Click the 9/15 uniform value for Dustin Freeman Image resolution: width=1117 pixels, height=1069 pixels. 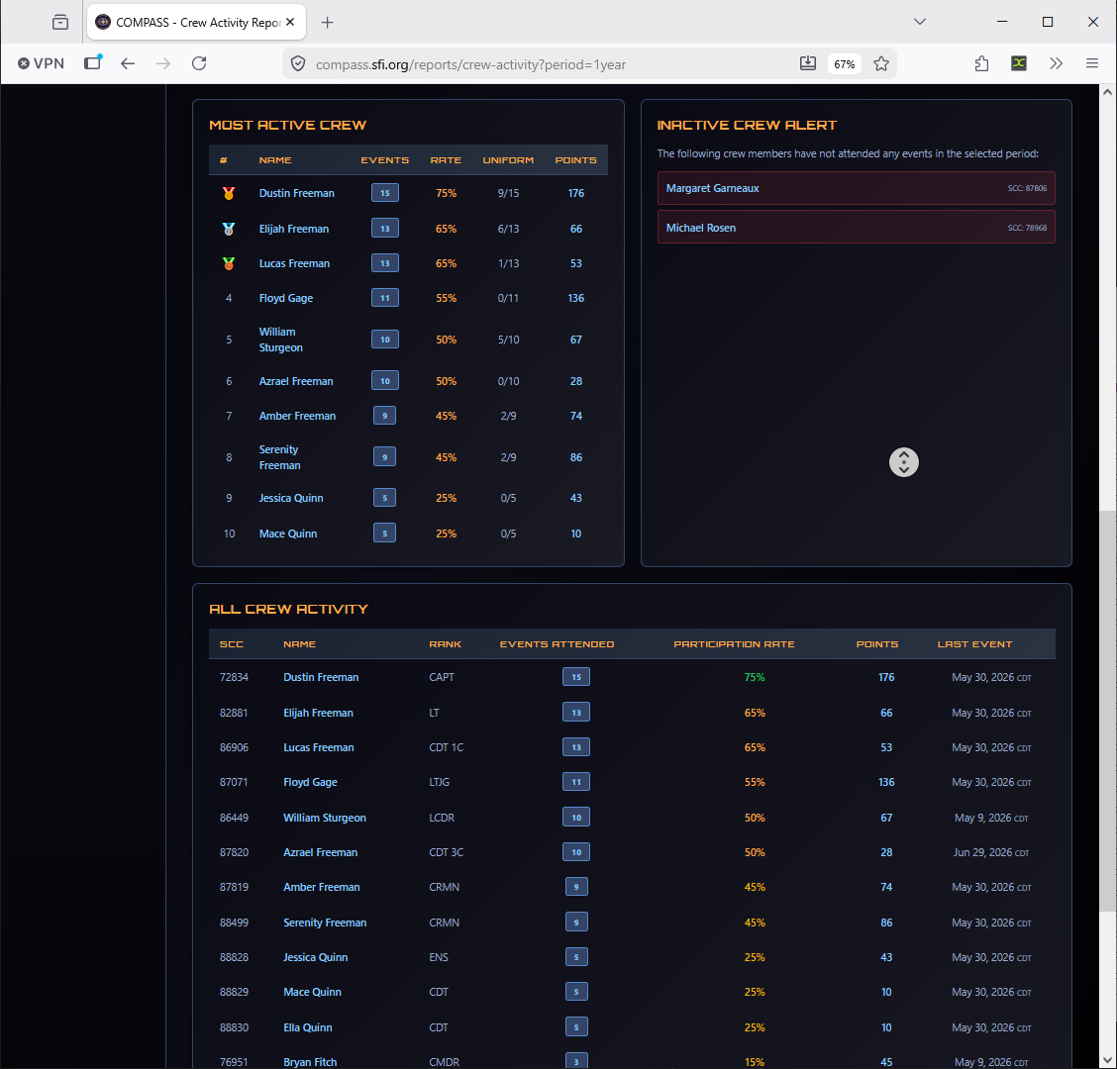click(x=508, y=193)
